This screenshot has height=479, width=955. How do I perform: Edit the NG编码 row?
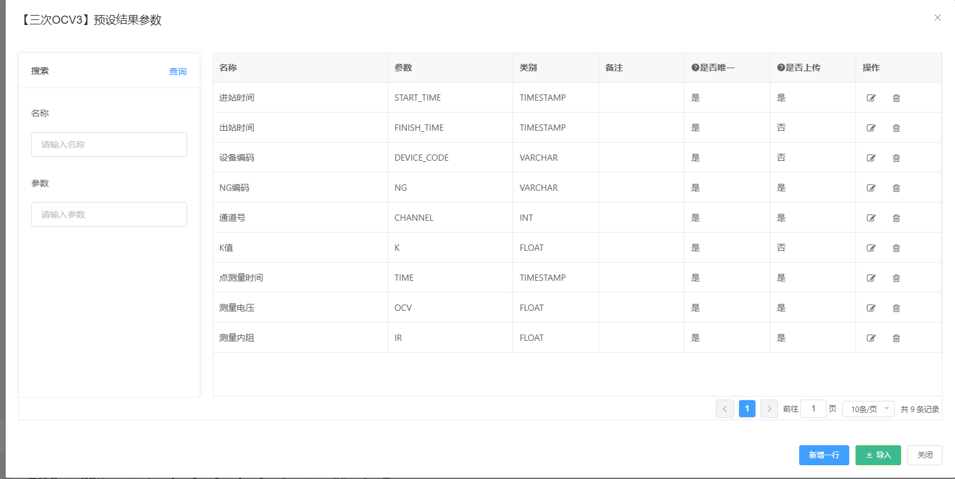(x=871, y=188)
